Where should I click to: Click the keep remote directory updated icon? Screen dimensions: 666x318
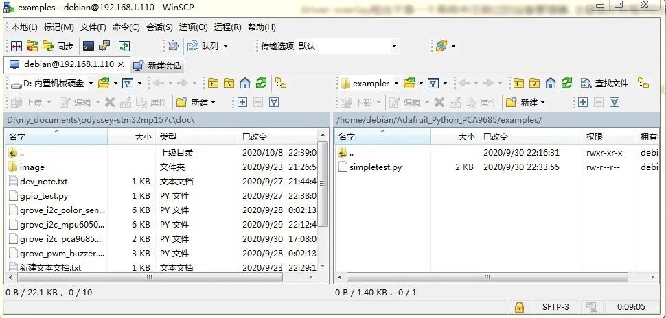pyautogui.click(x=124, y=46)
